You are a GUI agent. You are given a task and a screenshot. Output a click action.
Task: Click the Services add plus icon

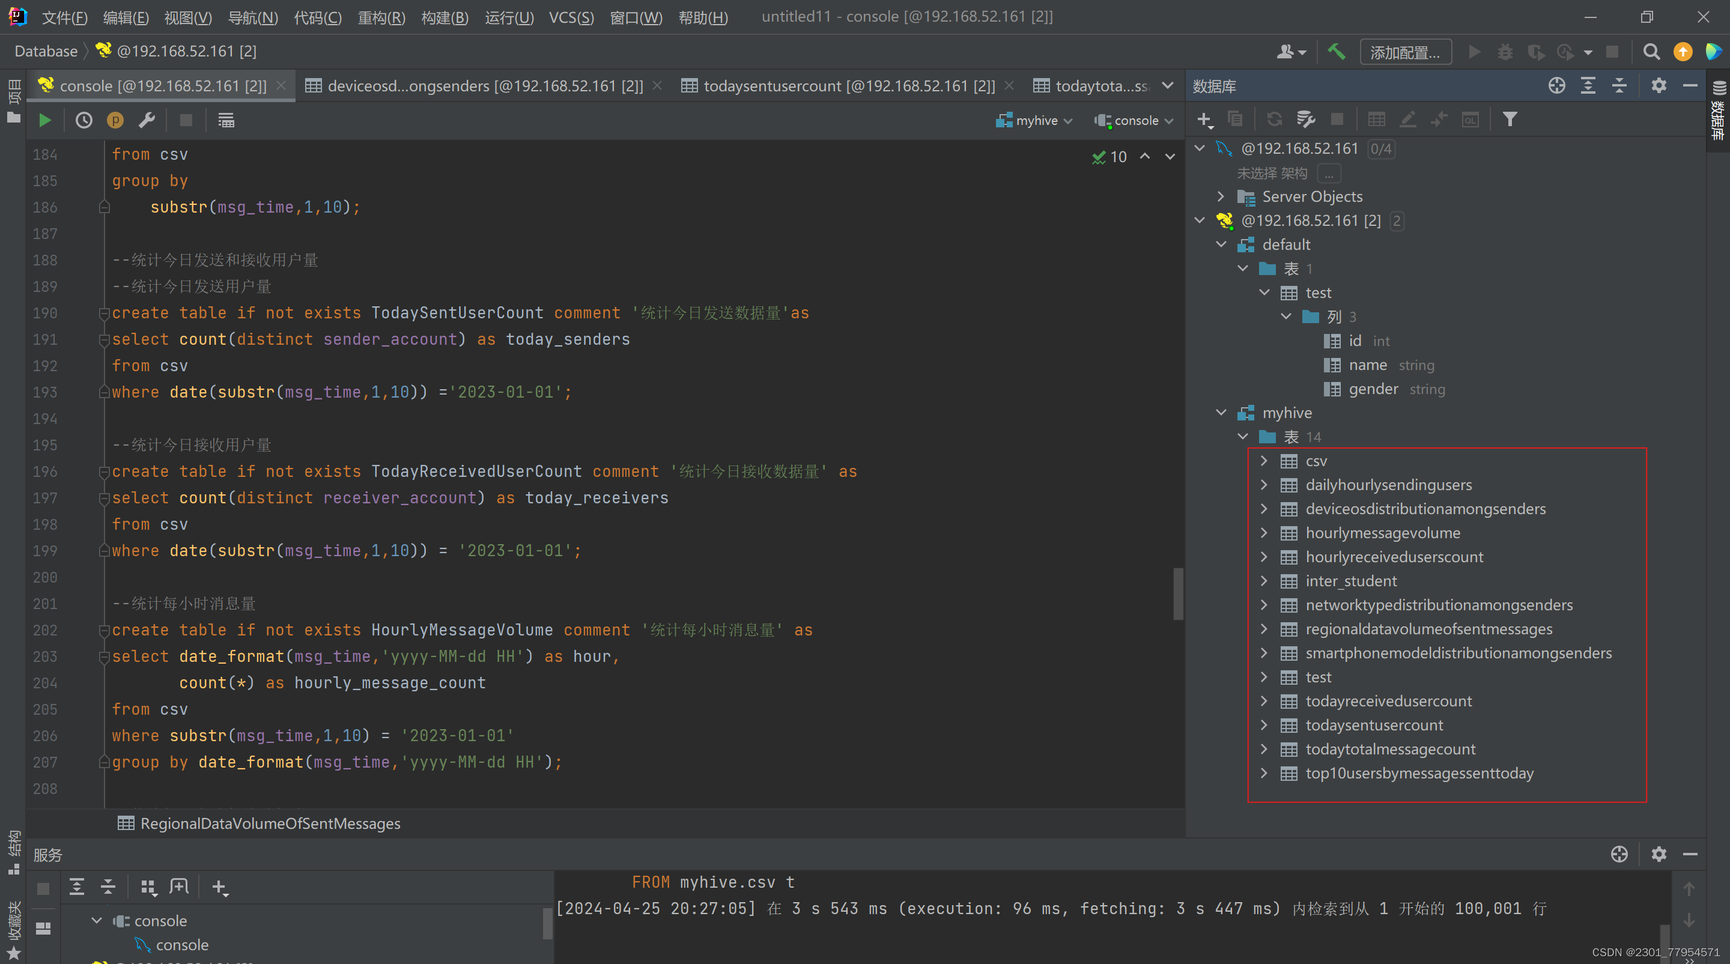[x=220, y=888]
